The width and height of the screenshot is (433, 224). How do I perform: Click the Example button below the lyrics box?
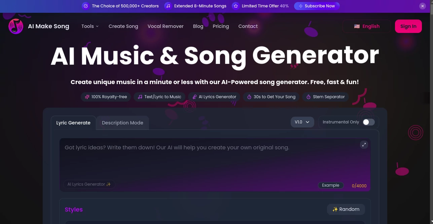coord(330,185)
